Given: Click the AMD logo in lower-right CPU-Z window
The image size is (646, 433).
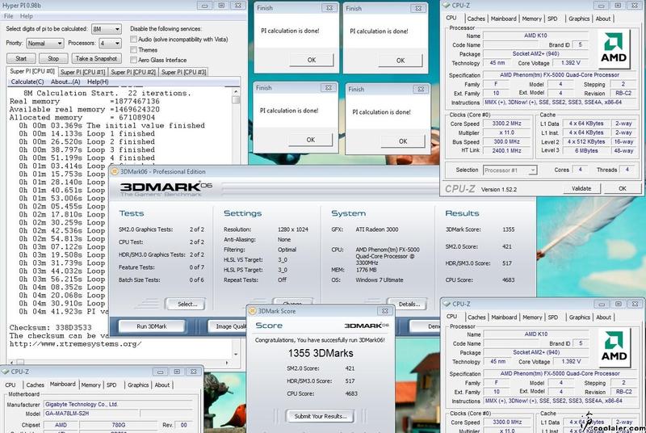Looking at the screenshot, I should pos(615,346).
